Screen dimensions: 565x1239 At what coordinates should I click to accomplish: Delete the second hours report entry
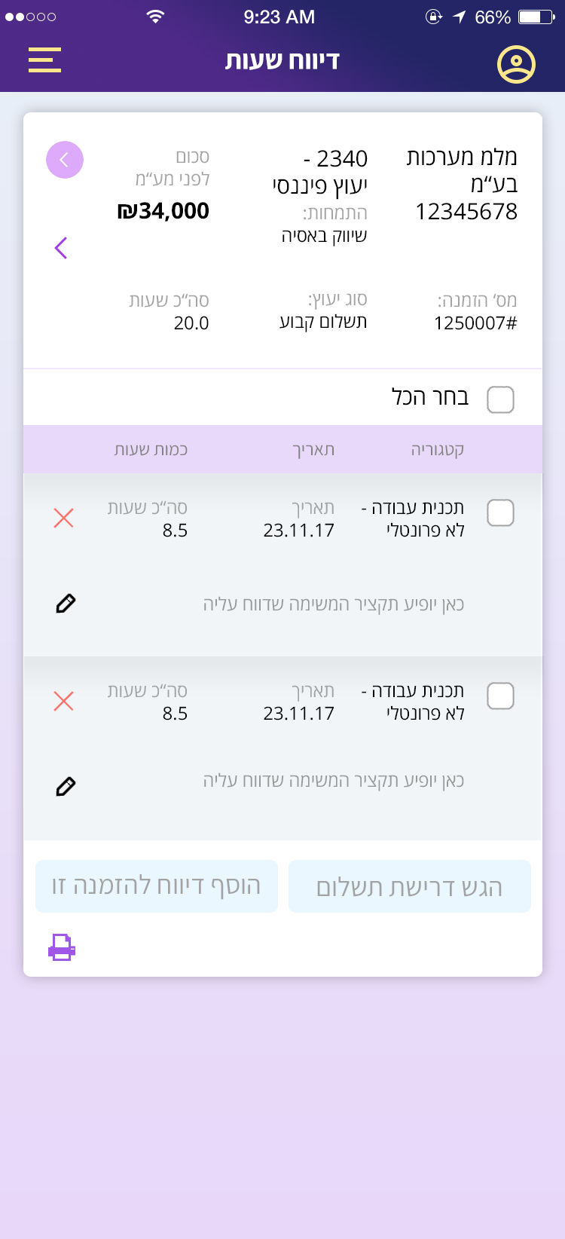[x=64, y=701]
